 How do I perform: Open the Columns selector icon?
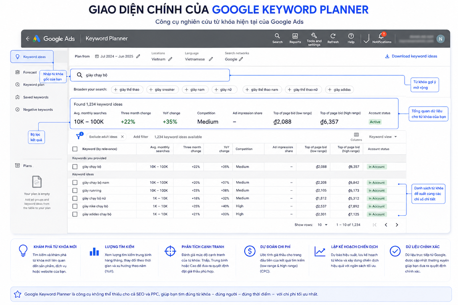click(356, 136)
